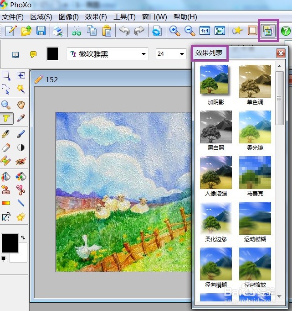Select the Line tool
292x311 pixels.
20,203
